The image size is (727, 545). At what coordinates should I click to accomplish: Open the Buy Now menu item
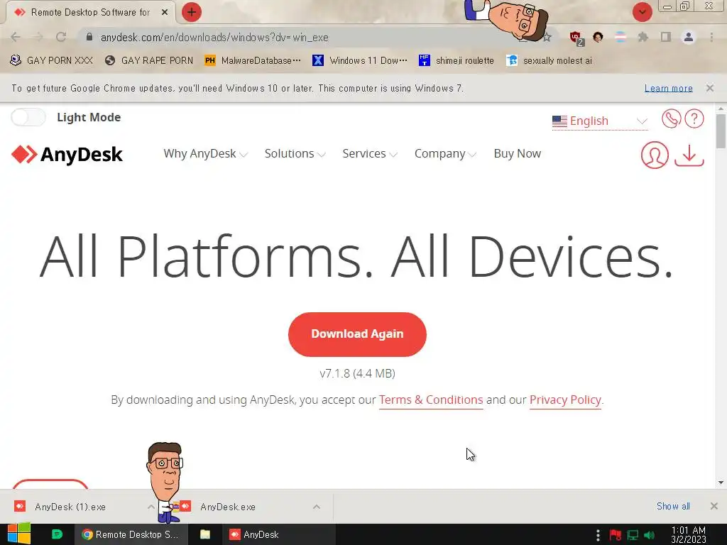pos(518,153)
